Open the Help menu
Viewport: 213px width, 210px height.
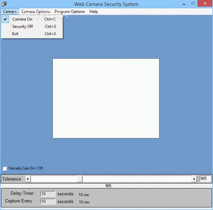pyautogui.click(x=94, y=12)
